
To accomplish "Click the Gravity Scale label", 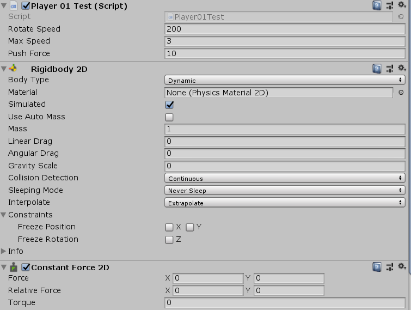I will click(33, 166).
